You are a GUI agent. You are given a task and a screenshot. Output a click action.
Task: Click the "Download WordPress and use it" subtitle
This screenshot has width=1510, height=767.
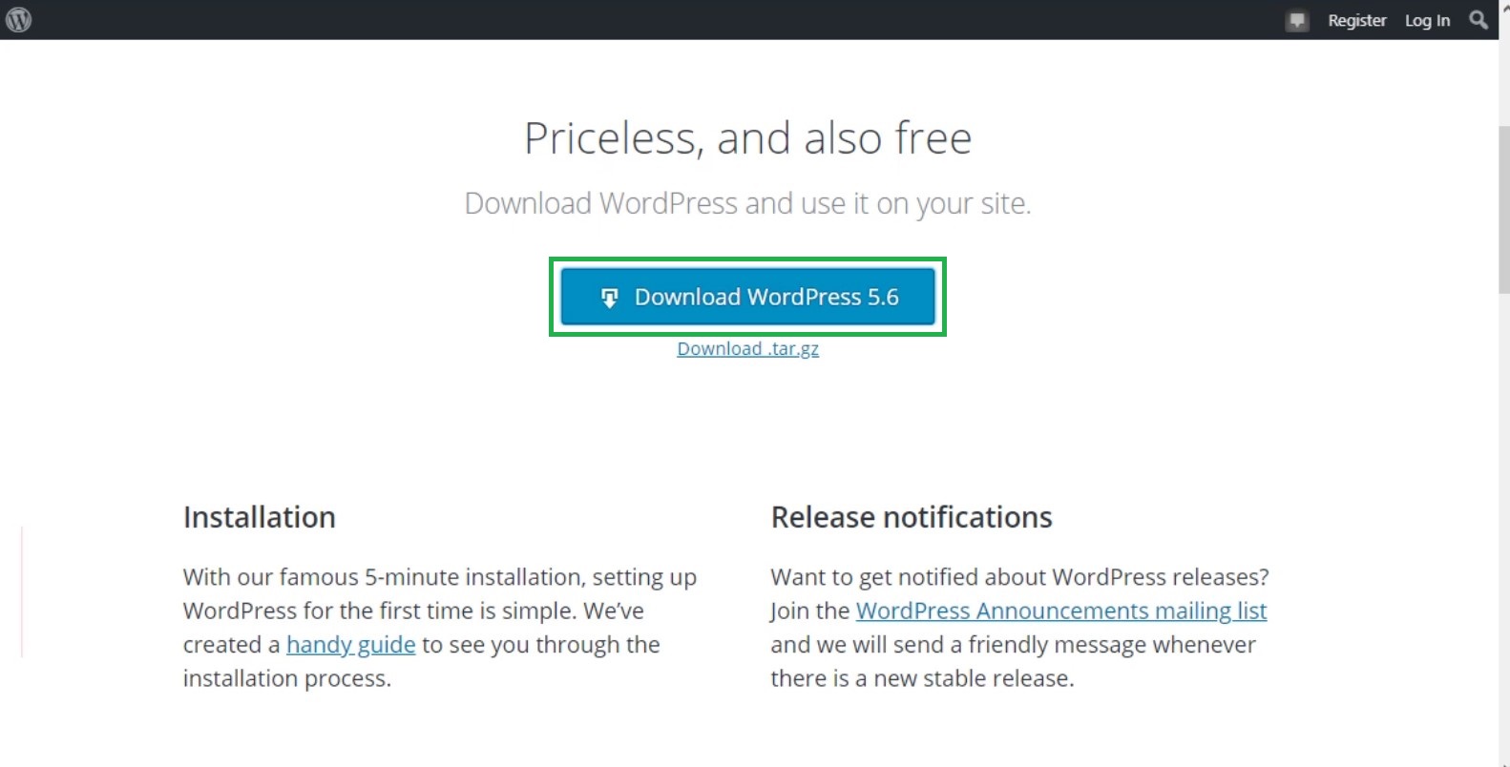[747, 203]
